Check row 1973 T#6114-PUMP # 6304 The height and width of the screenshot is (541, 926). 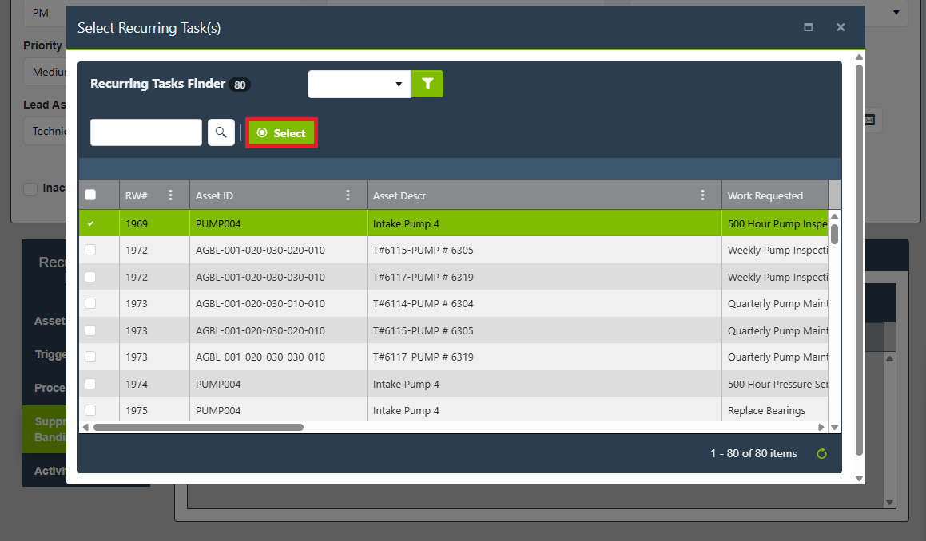[90, 303]
